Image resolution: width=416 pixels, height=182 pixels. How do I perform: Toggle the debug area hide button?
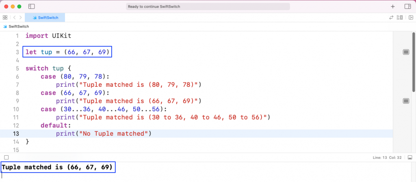click(x=410, y=158)
